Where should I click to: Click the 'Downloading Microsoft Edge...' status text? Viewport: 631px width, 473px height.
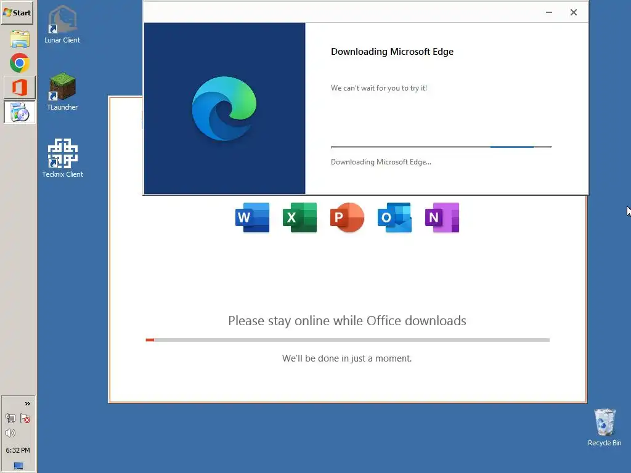[x=381, y=162]
